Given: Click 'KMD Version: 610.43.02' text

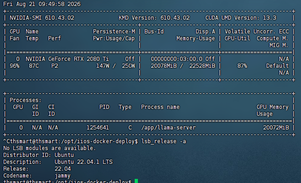Looking at the screenshot, I should pos(154,18).
